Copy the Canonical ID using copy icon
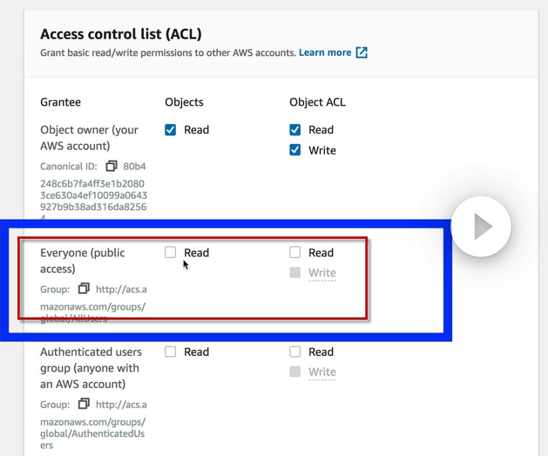 [x=112, y=166]
